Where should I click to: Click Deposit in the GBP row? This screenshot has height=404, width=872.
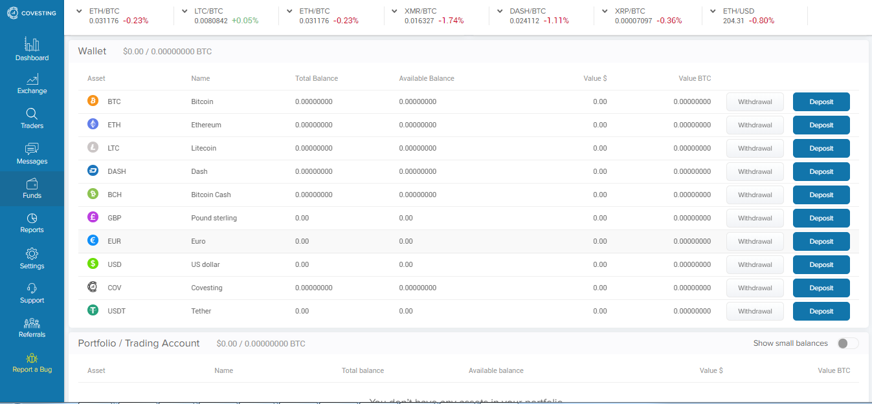point(821,218)
